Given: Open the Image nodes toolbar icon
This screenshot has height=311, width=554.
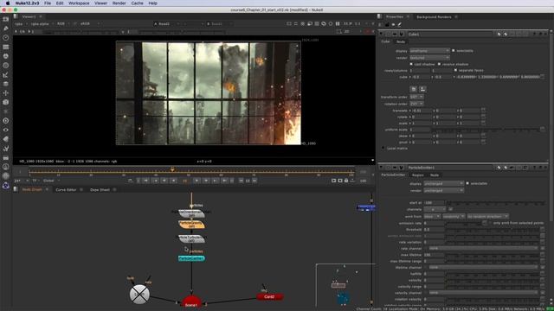Looking at the screenshot, I should [6, 19].
